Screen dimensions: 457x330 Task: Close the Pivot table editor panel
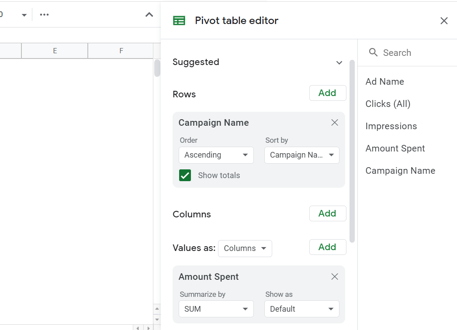click(x=444, y=21)
